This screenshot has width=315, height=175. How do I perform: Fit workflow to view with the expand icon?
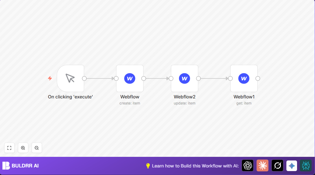coord(9,148)
